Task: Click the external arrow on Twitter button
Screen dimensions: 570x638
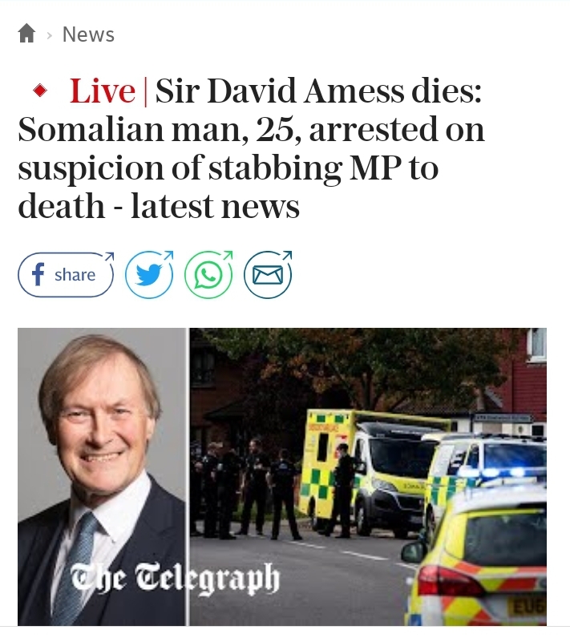Action: [x=168, y=256]
